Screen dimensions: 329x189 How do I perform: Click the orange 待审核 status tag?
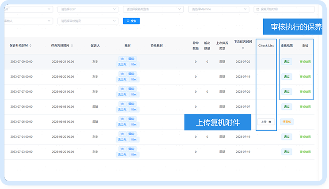(x=287, y=121)
